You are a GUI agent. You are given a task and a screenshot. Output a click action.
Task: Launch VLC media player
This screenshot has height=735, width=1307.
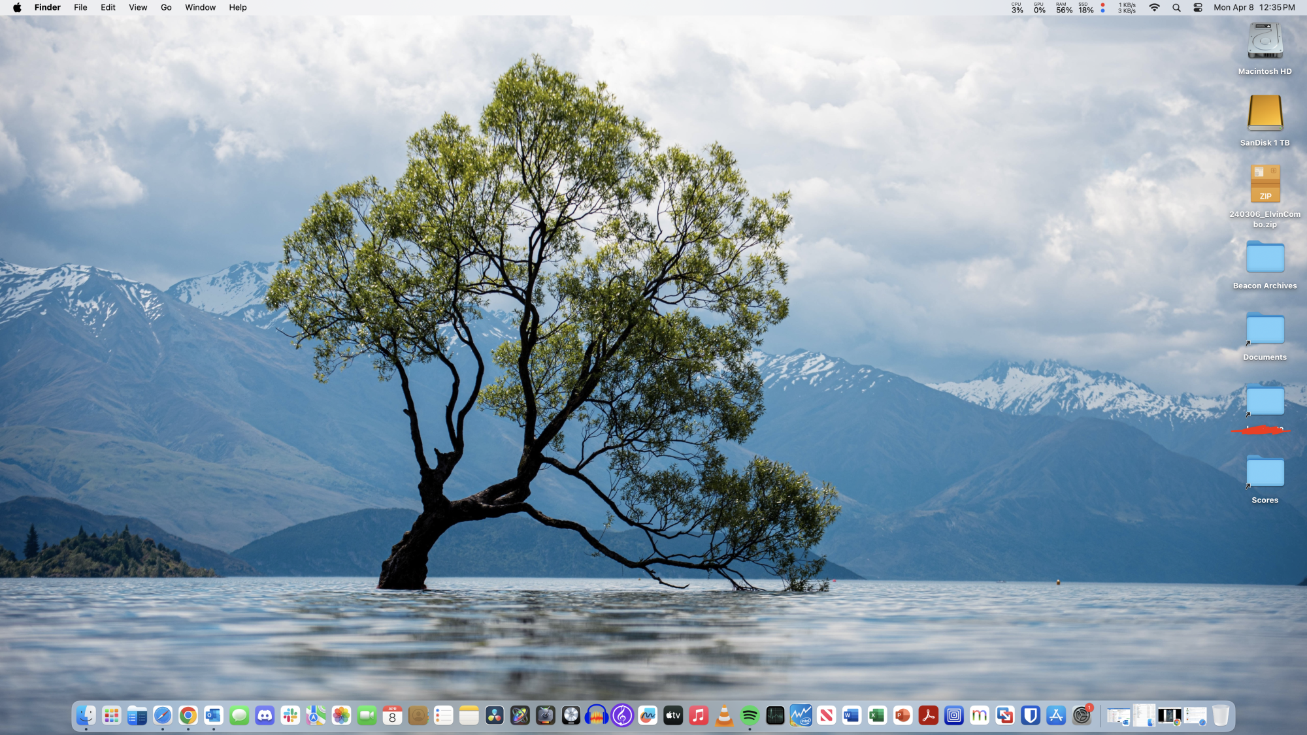[724, 716]
